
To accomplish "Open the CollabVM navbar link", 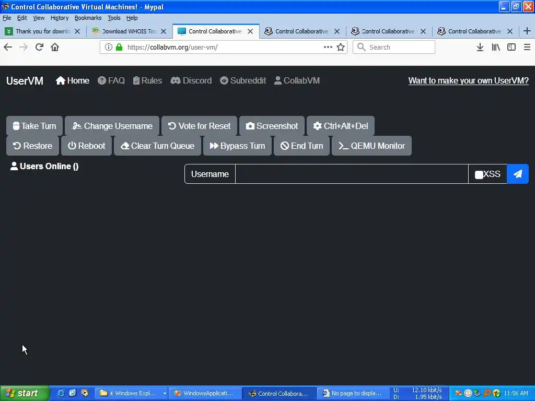I will coord(297,80).
